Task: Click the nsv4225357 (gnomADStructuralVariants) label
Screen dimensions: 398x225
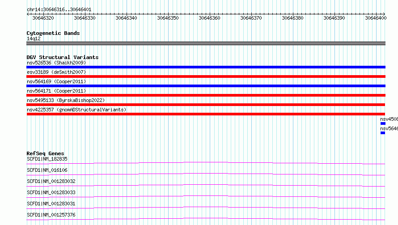Action: pos(76,110)
